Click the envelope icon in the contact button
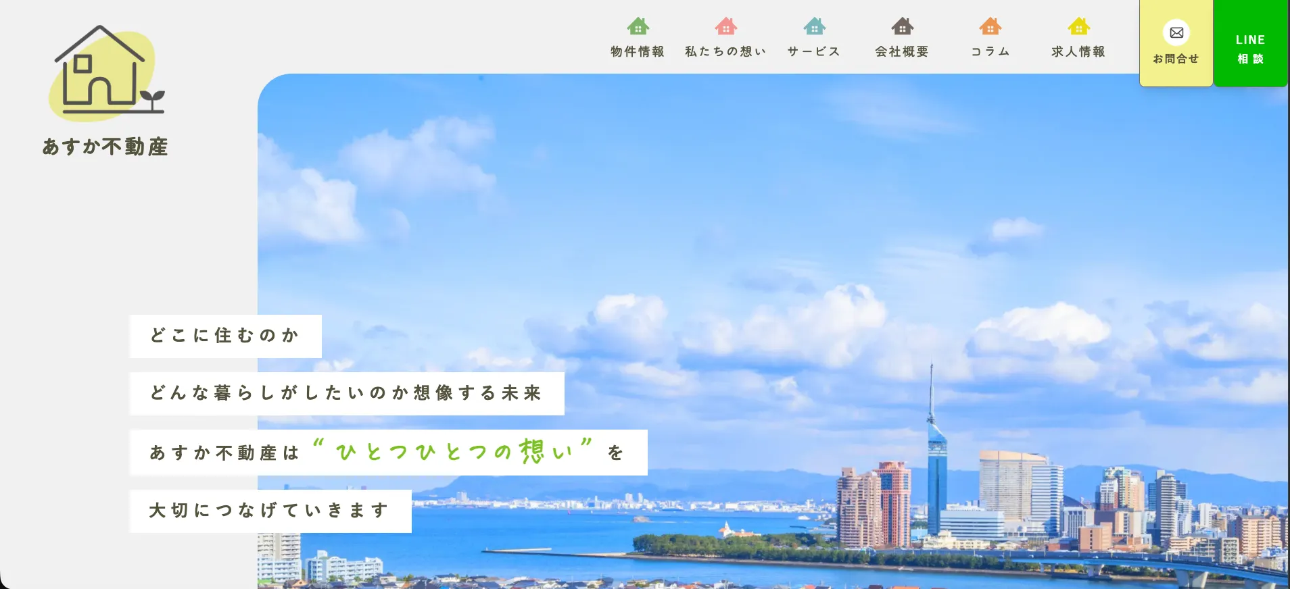Image resolution: width=1290 pixels, height=589 pixels. (1176, 32)
